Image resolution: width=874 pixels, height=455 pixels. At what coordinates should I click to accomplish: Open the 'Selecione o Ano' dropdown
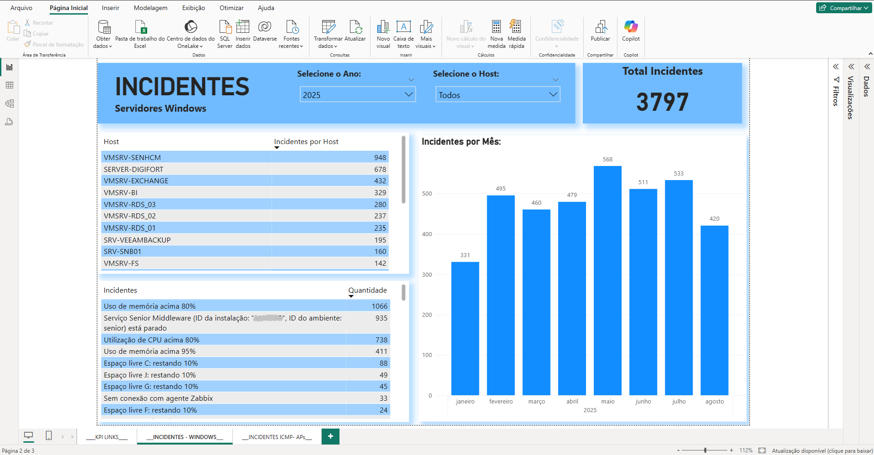point(409,94)
